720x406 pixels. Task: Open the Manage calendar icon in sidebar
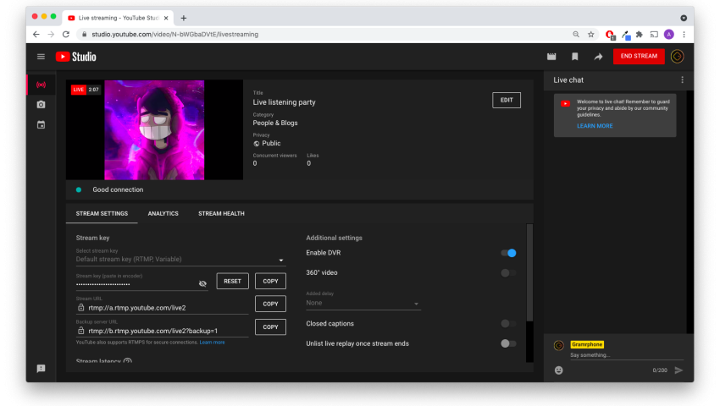pos(41,125)
